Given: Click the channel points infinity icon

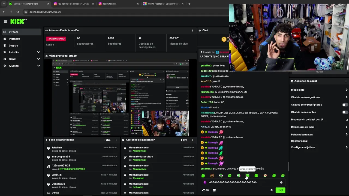Looking at the screenshot, I should click(205, 190).
